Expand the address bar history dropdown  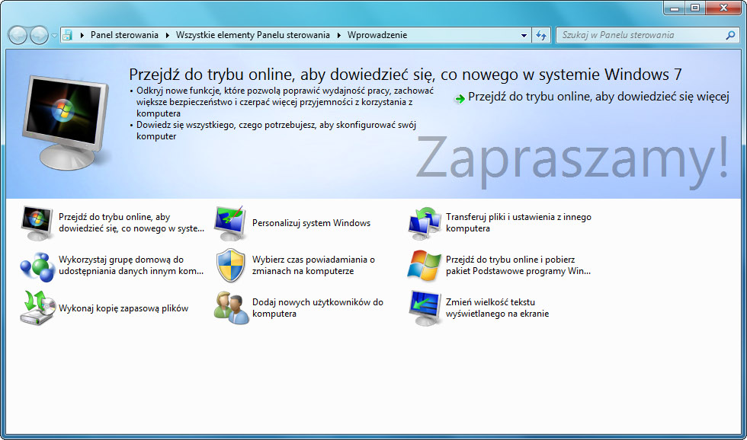pos(524,35)
